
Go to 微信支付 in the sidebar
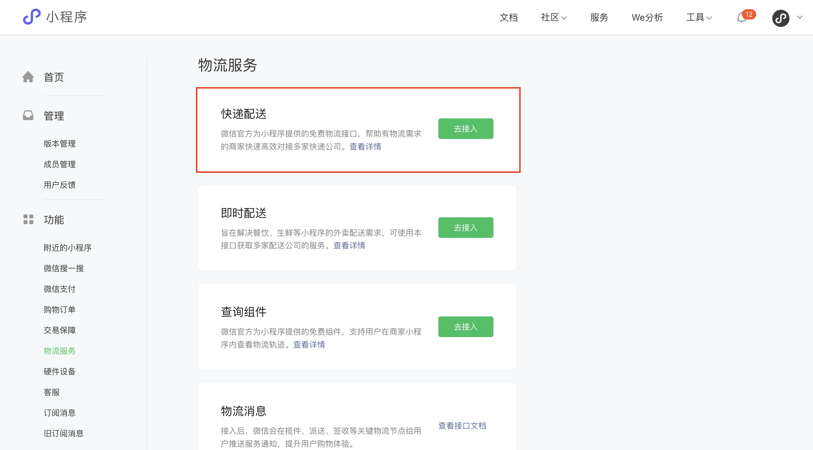point(60,289)
